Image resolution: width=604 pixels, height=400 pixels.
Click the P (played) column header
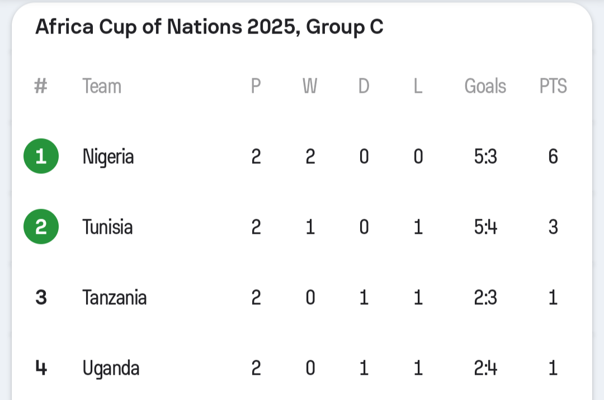coord(256,86)
